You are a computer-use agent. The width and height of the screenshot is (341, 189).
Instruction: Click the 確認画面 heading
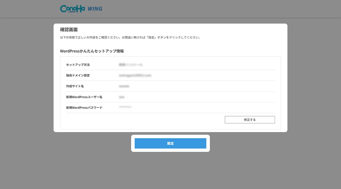coord(69,29)
